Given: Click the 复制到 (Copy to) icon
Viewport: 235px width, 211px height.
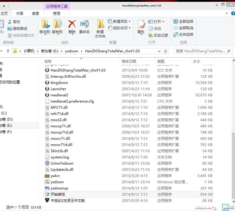Looking at the screenshot, I should (57, 24).
